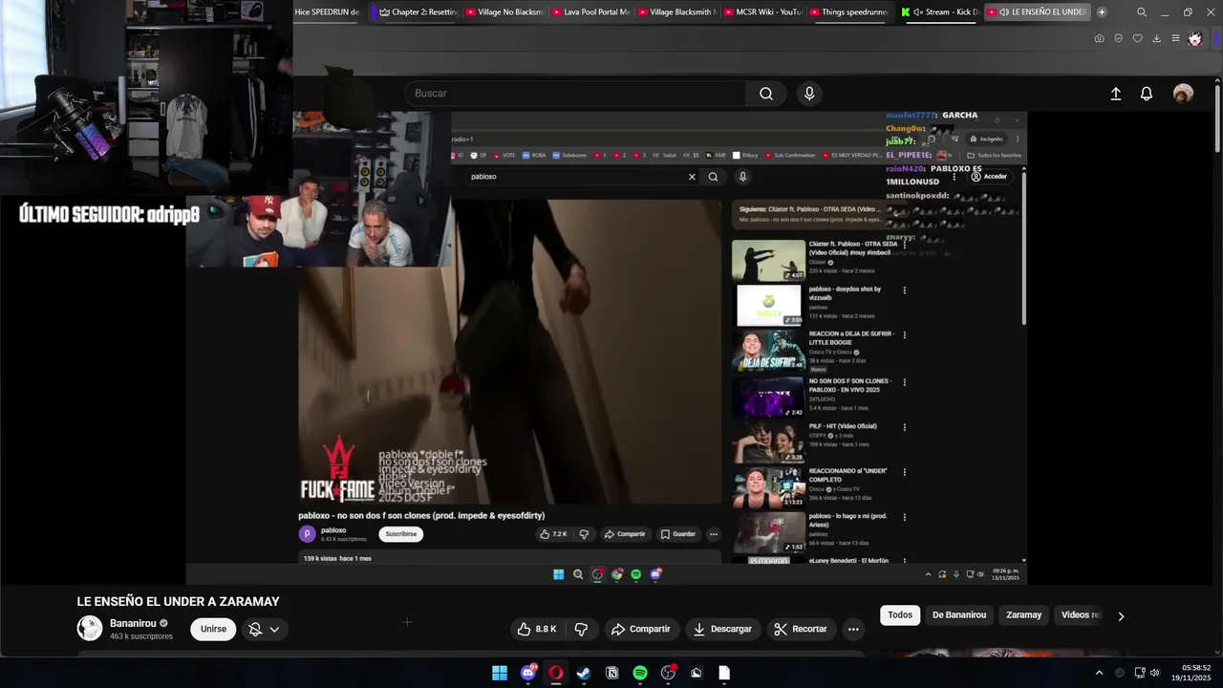Click the video title LE ENSEÑO EL UNDER A ZARAMAY
The height and width of the screenshot is (688, 1223).
click(178, 602)
